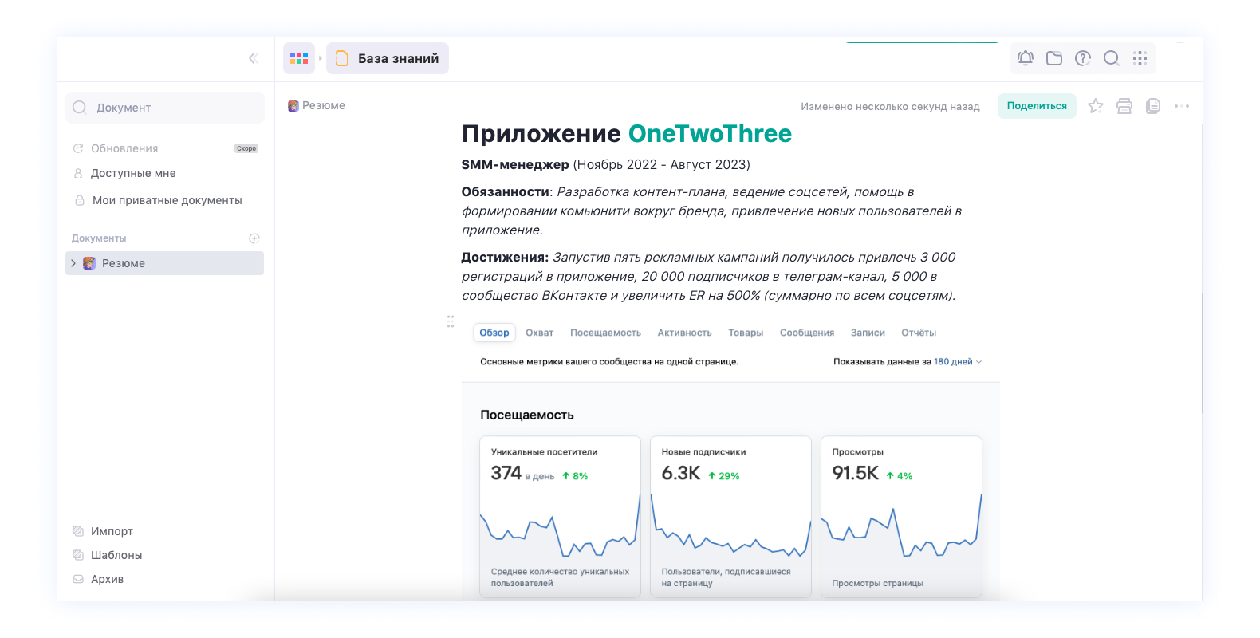Viewport: 1260px width, 638px height.
Task: Open the help question mark icon
Action: [1083, 58]
